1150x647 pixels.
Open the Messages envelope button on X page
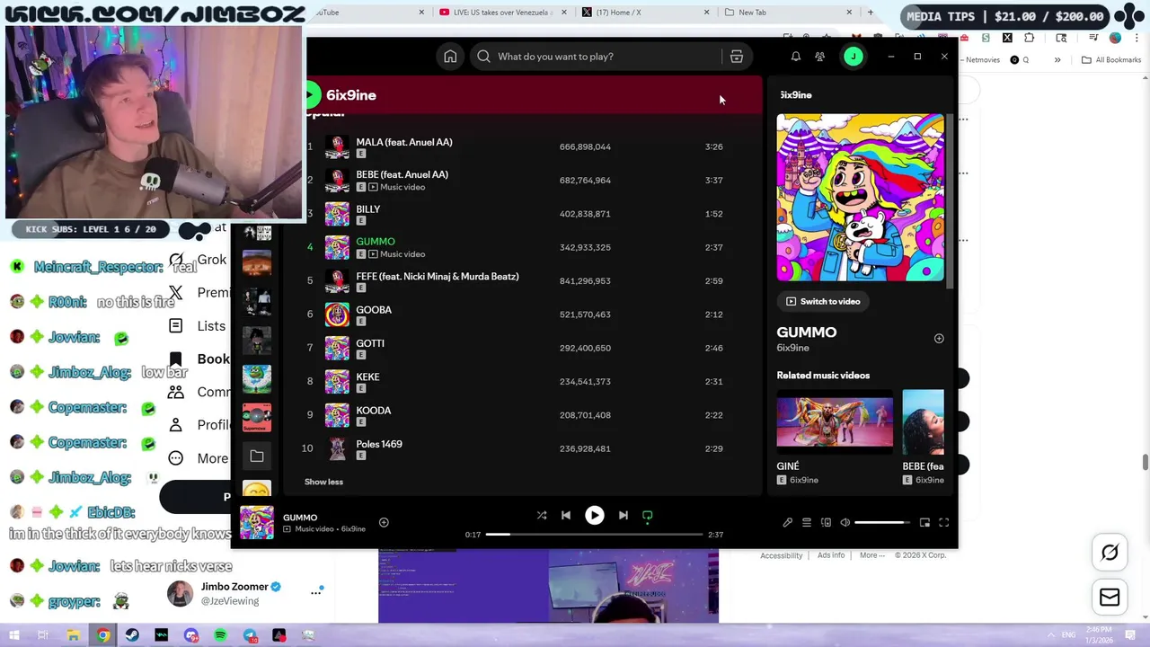[x=1110, y=597]
